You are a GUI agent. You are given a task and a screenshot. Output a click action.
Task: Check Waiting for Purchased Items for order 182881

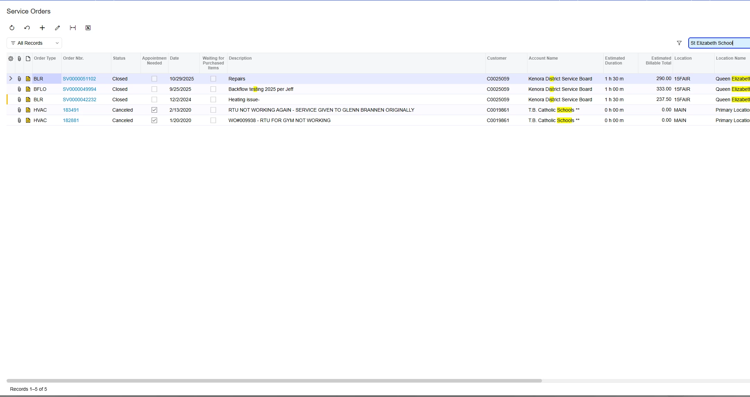click(x=213, y=120)
